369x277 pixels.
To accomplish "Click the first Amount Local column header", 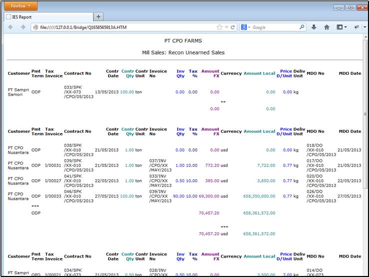I will [259, 73].
